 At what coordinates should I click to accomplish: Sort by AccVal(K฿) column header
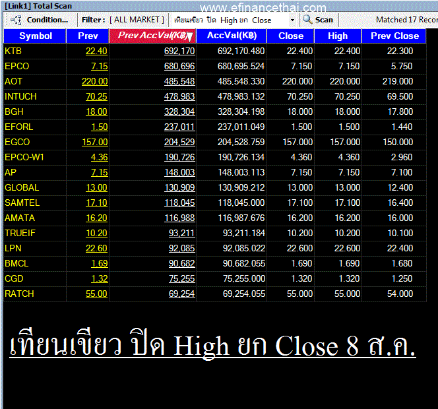click(232, 36)
